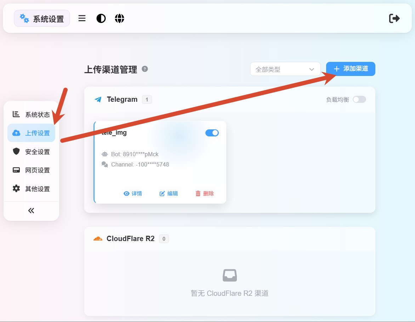415x322 pixels.
Task: Click the 添加渠道 button
Action: click(351, 69)
